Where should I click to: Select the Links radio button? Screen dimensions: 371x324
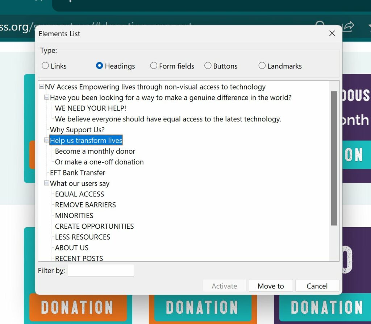click(46, 66)
